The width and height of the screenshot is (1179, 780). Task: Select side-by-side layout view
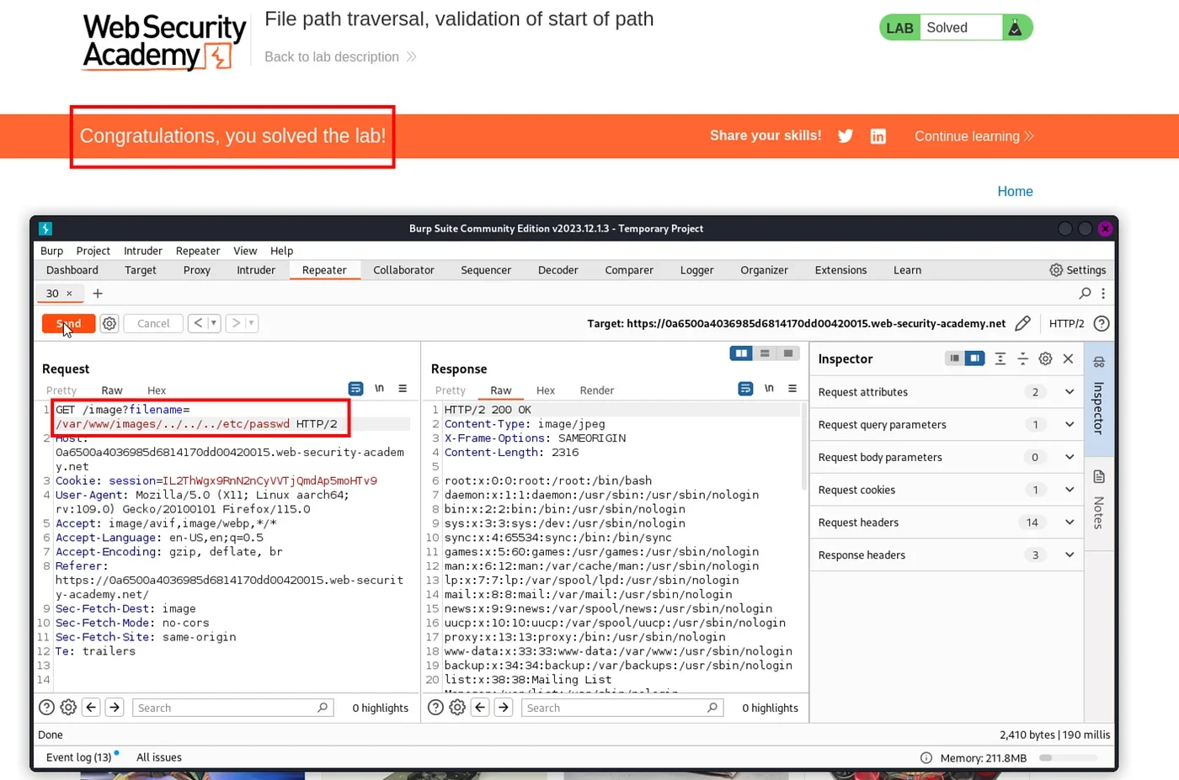[x=741, y=353]
